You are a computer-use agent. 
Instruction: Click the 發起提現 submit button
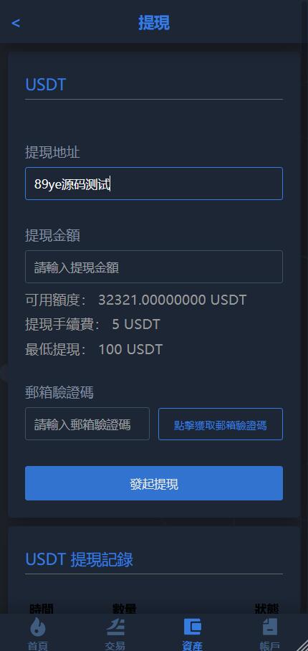(154, 483)
